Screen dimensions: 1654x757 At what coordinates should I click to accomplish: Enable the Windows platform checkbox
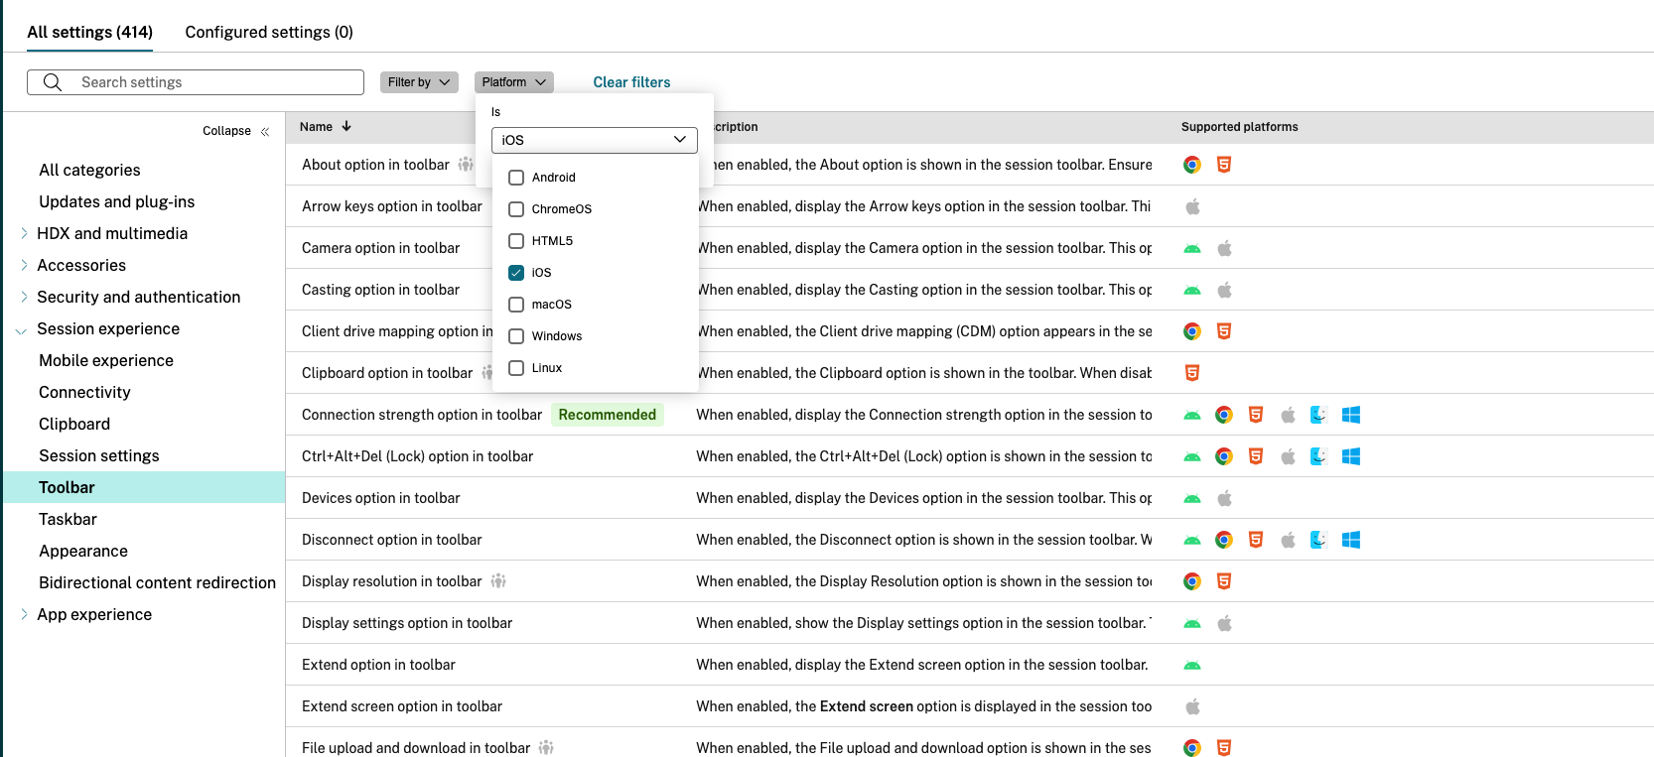(516, 336)
